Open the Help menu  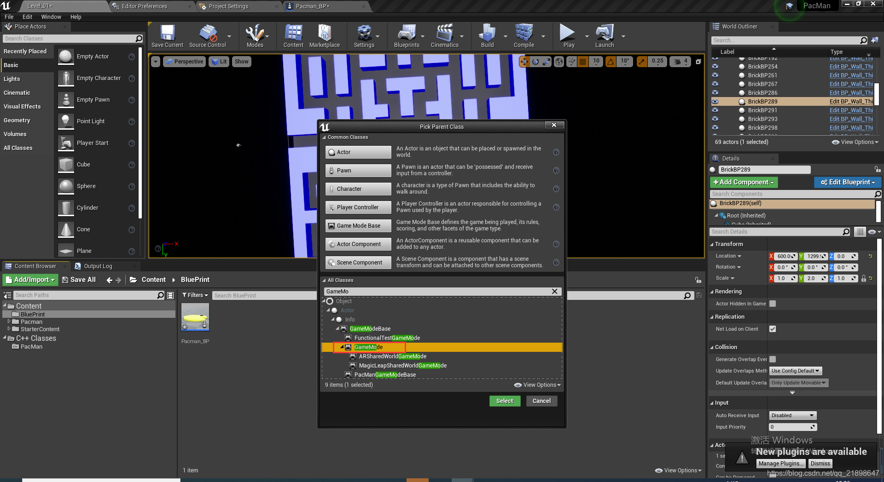click(x=76, y=17)
